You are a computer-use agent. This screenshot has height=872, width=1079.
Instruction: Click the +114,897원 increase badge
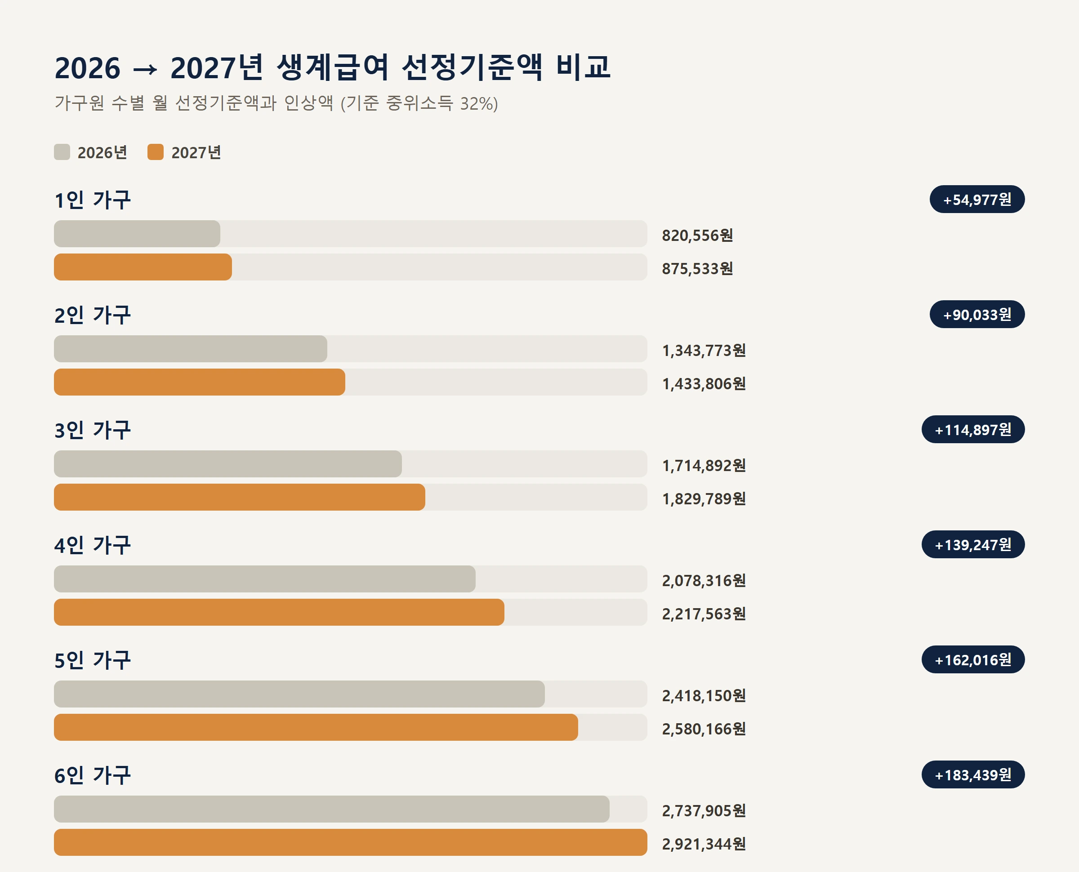pyautogui.click(x=973, y=429)
